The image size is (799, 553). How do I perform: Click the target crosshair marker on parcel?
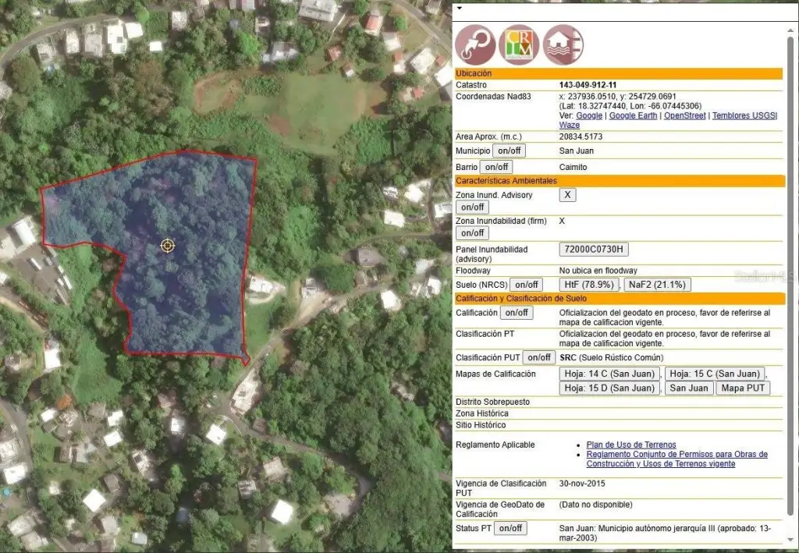(x=167, y=246)
